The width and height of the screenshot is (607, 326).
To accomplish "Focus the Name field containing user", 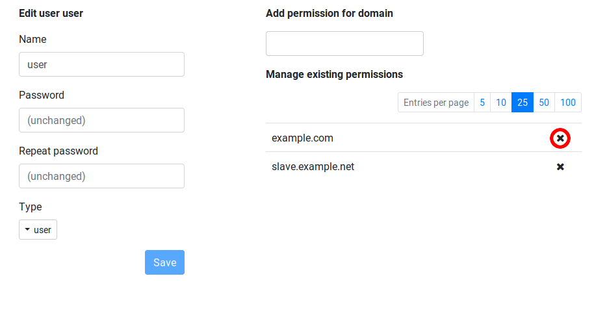I will (x=101, y=64).
